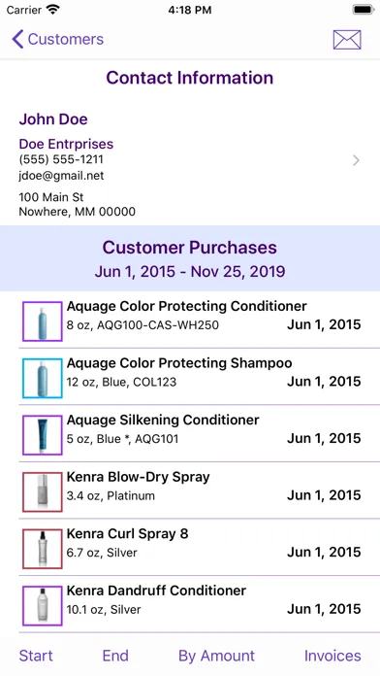Switch to Invoices view
This screenshot has height=676, width=380.
(332, 656)
